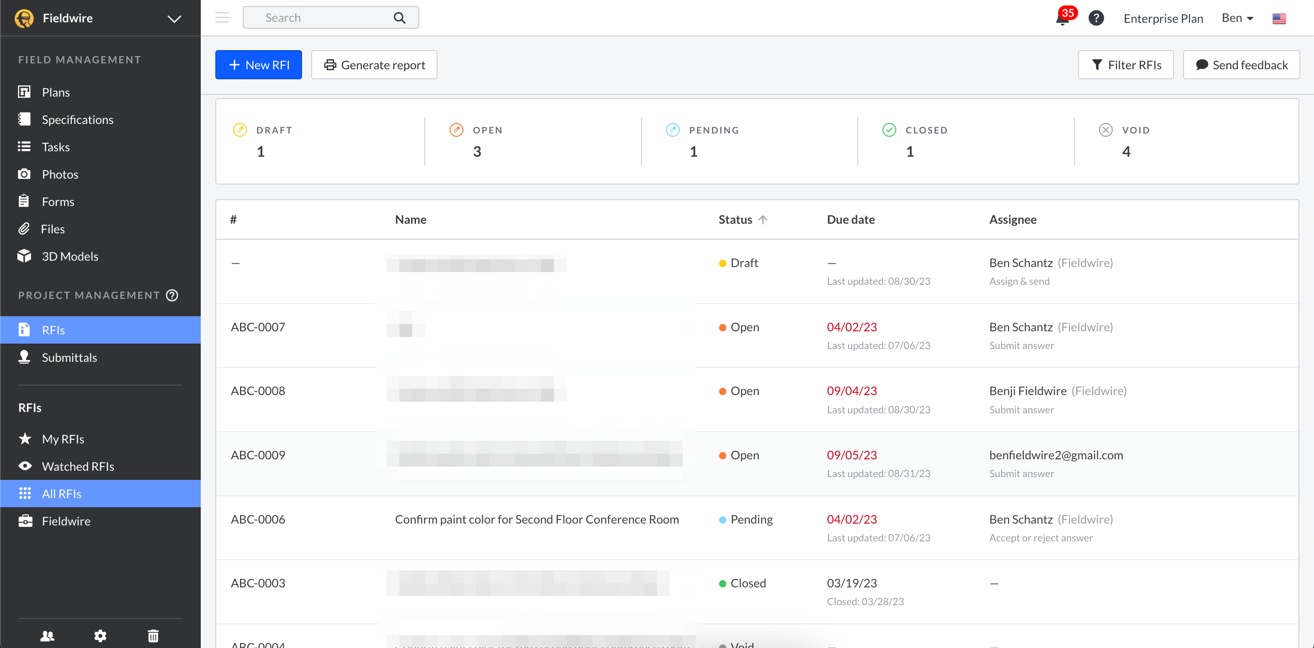Click Send feedback button

(1241, 65)
